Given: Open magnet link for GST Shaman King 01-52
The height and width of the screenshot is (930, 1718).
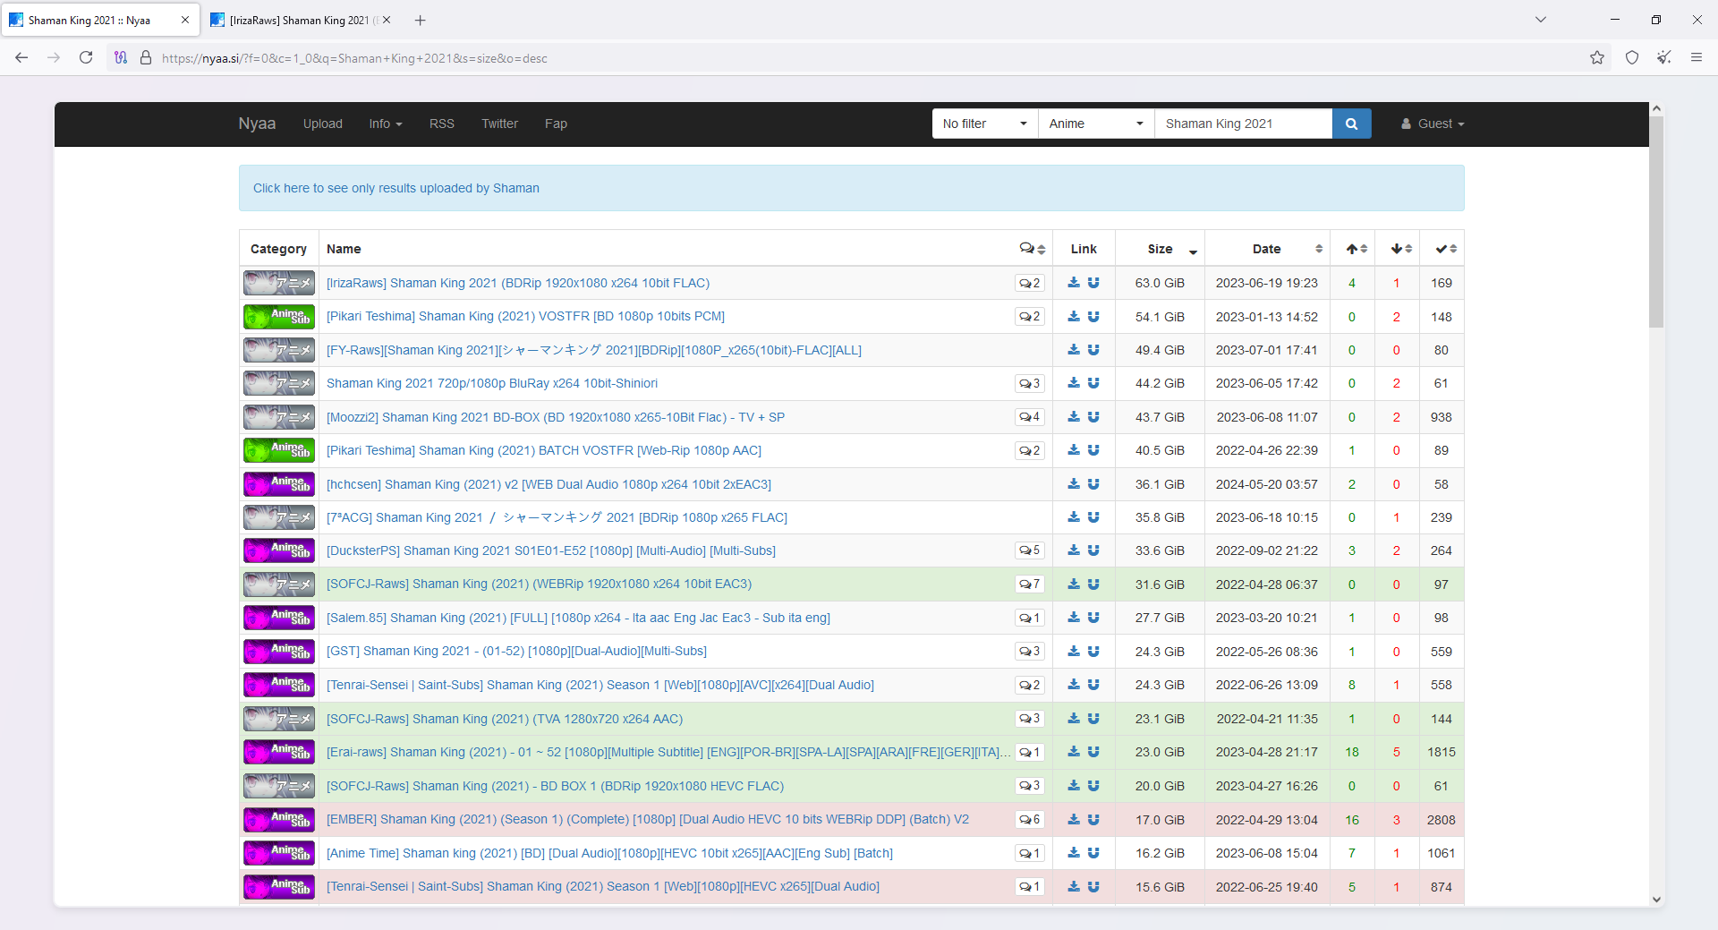Looking at the screenshot, I should point(1093,652).
